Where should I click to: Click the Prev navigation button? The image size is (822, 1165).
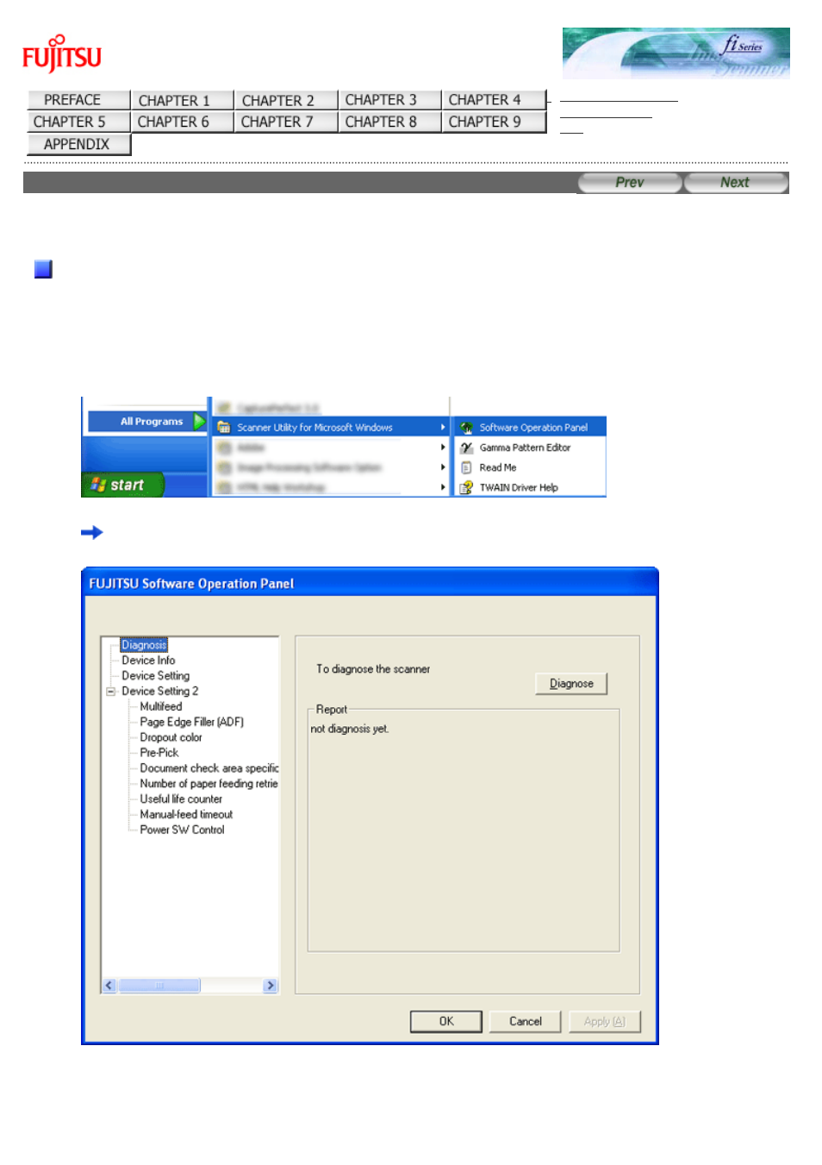point(630,182)
